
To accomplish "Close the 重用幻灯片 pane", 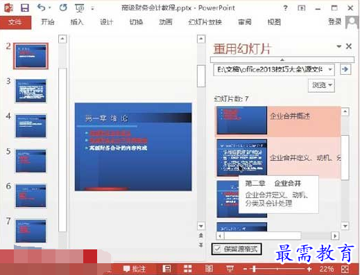I will 349,46.
